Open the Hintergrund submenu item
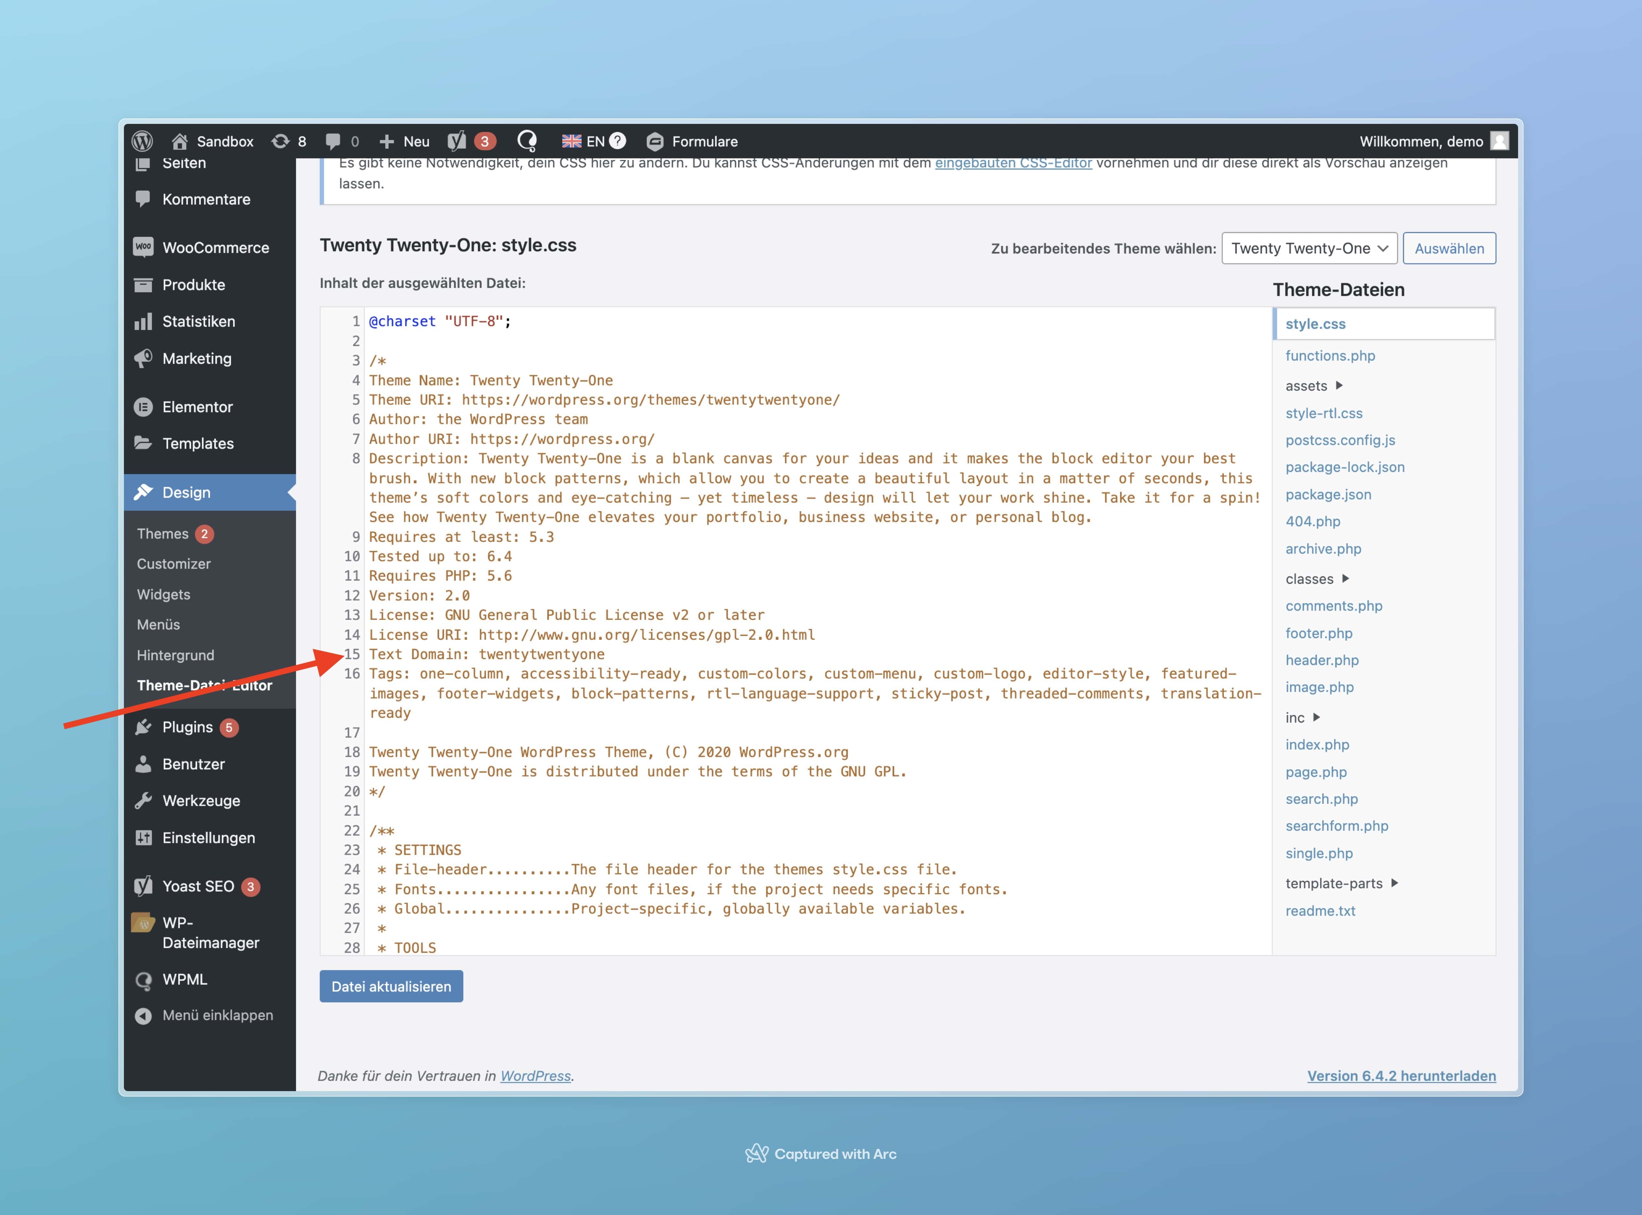Screen dimensions: 1642x1215 [175, 655]
